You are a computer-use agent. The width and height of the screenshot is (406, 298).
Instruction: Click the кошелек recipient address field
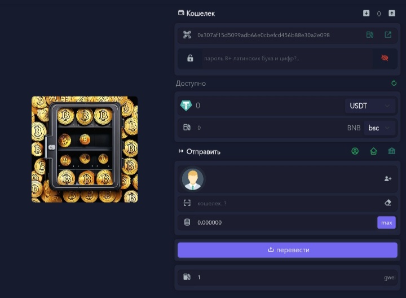(x=288, y=203)
